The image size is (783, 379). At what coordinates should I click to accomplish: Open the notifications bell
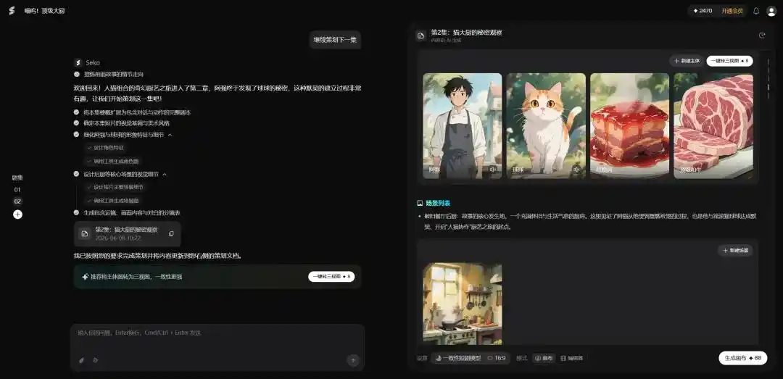click(756, 11)
